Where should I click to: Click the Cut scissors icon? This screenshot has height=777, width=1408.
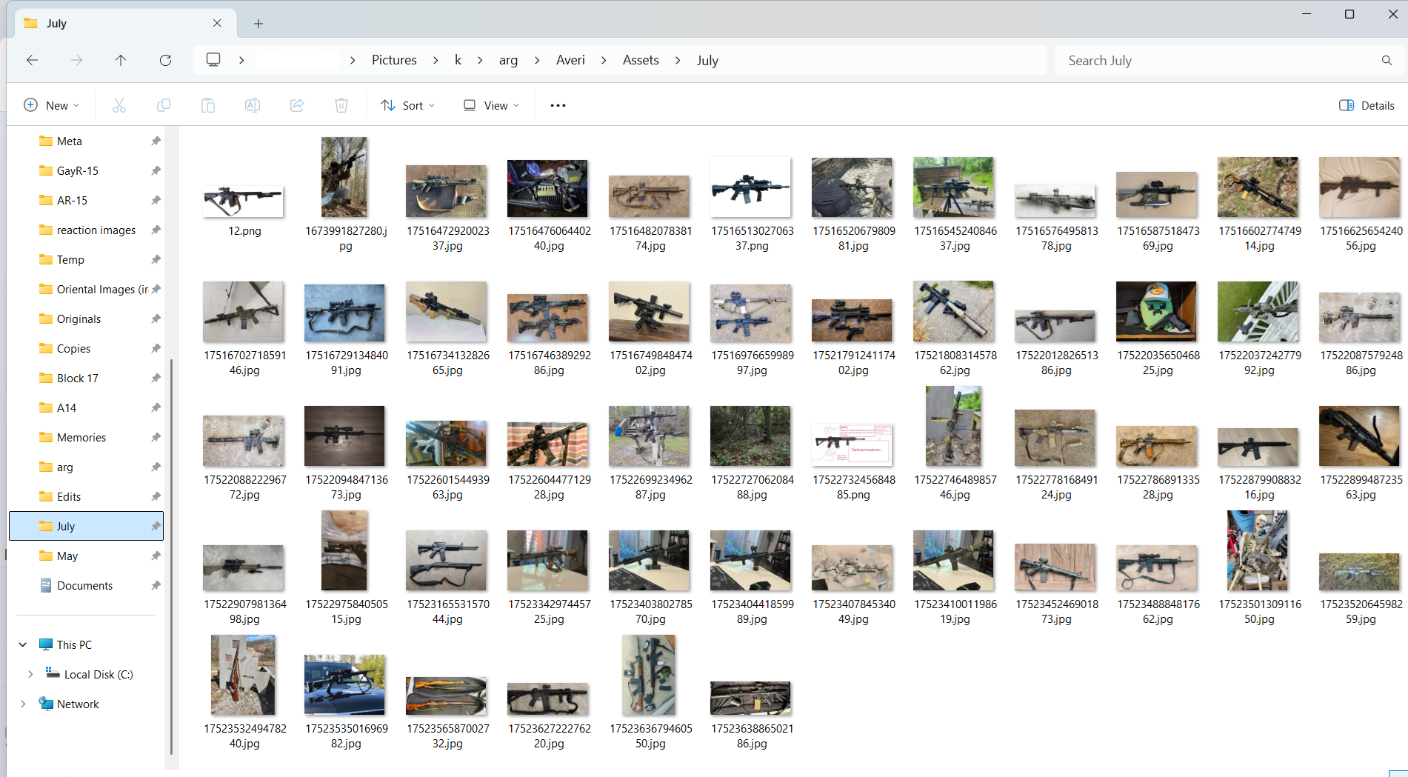pyautogui.click(x=119, y=105)
